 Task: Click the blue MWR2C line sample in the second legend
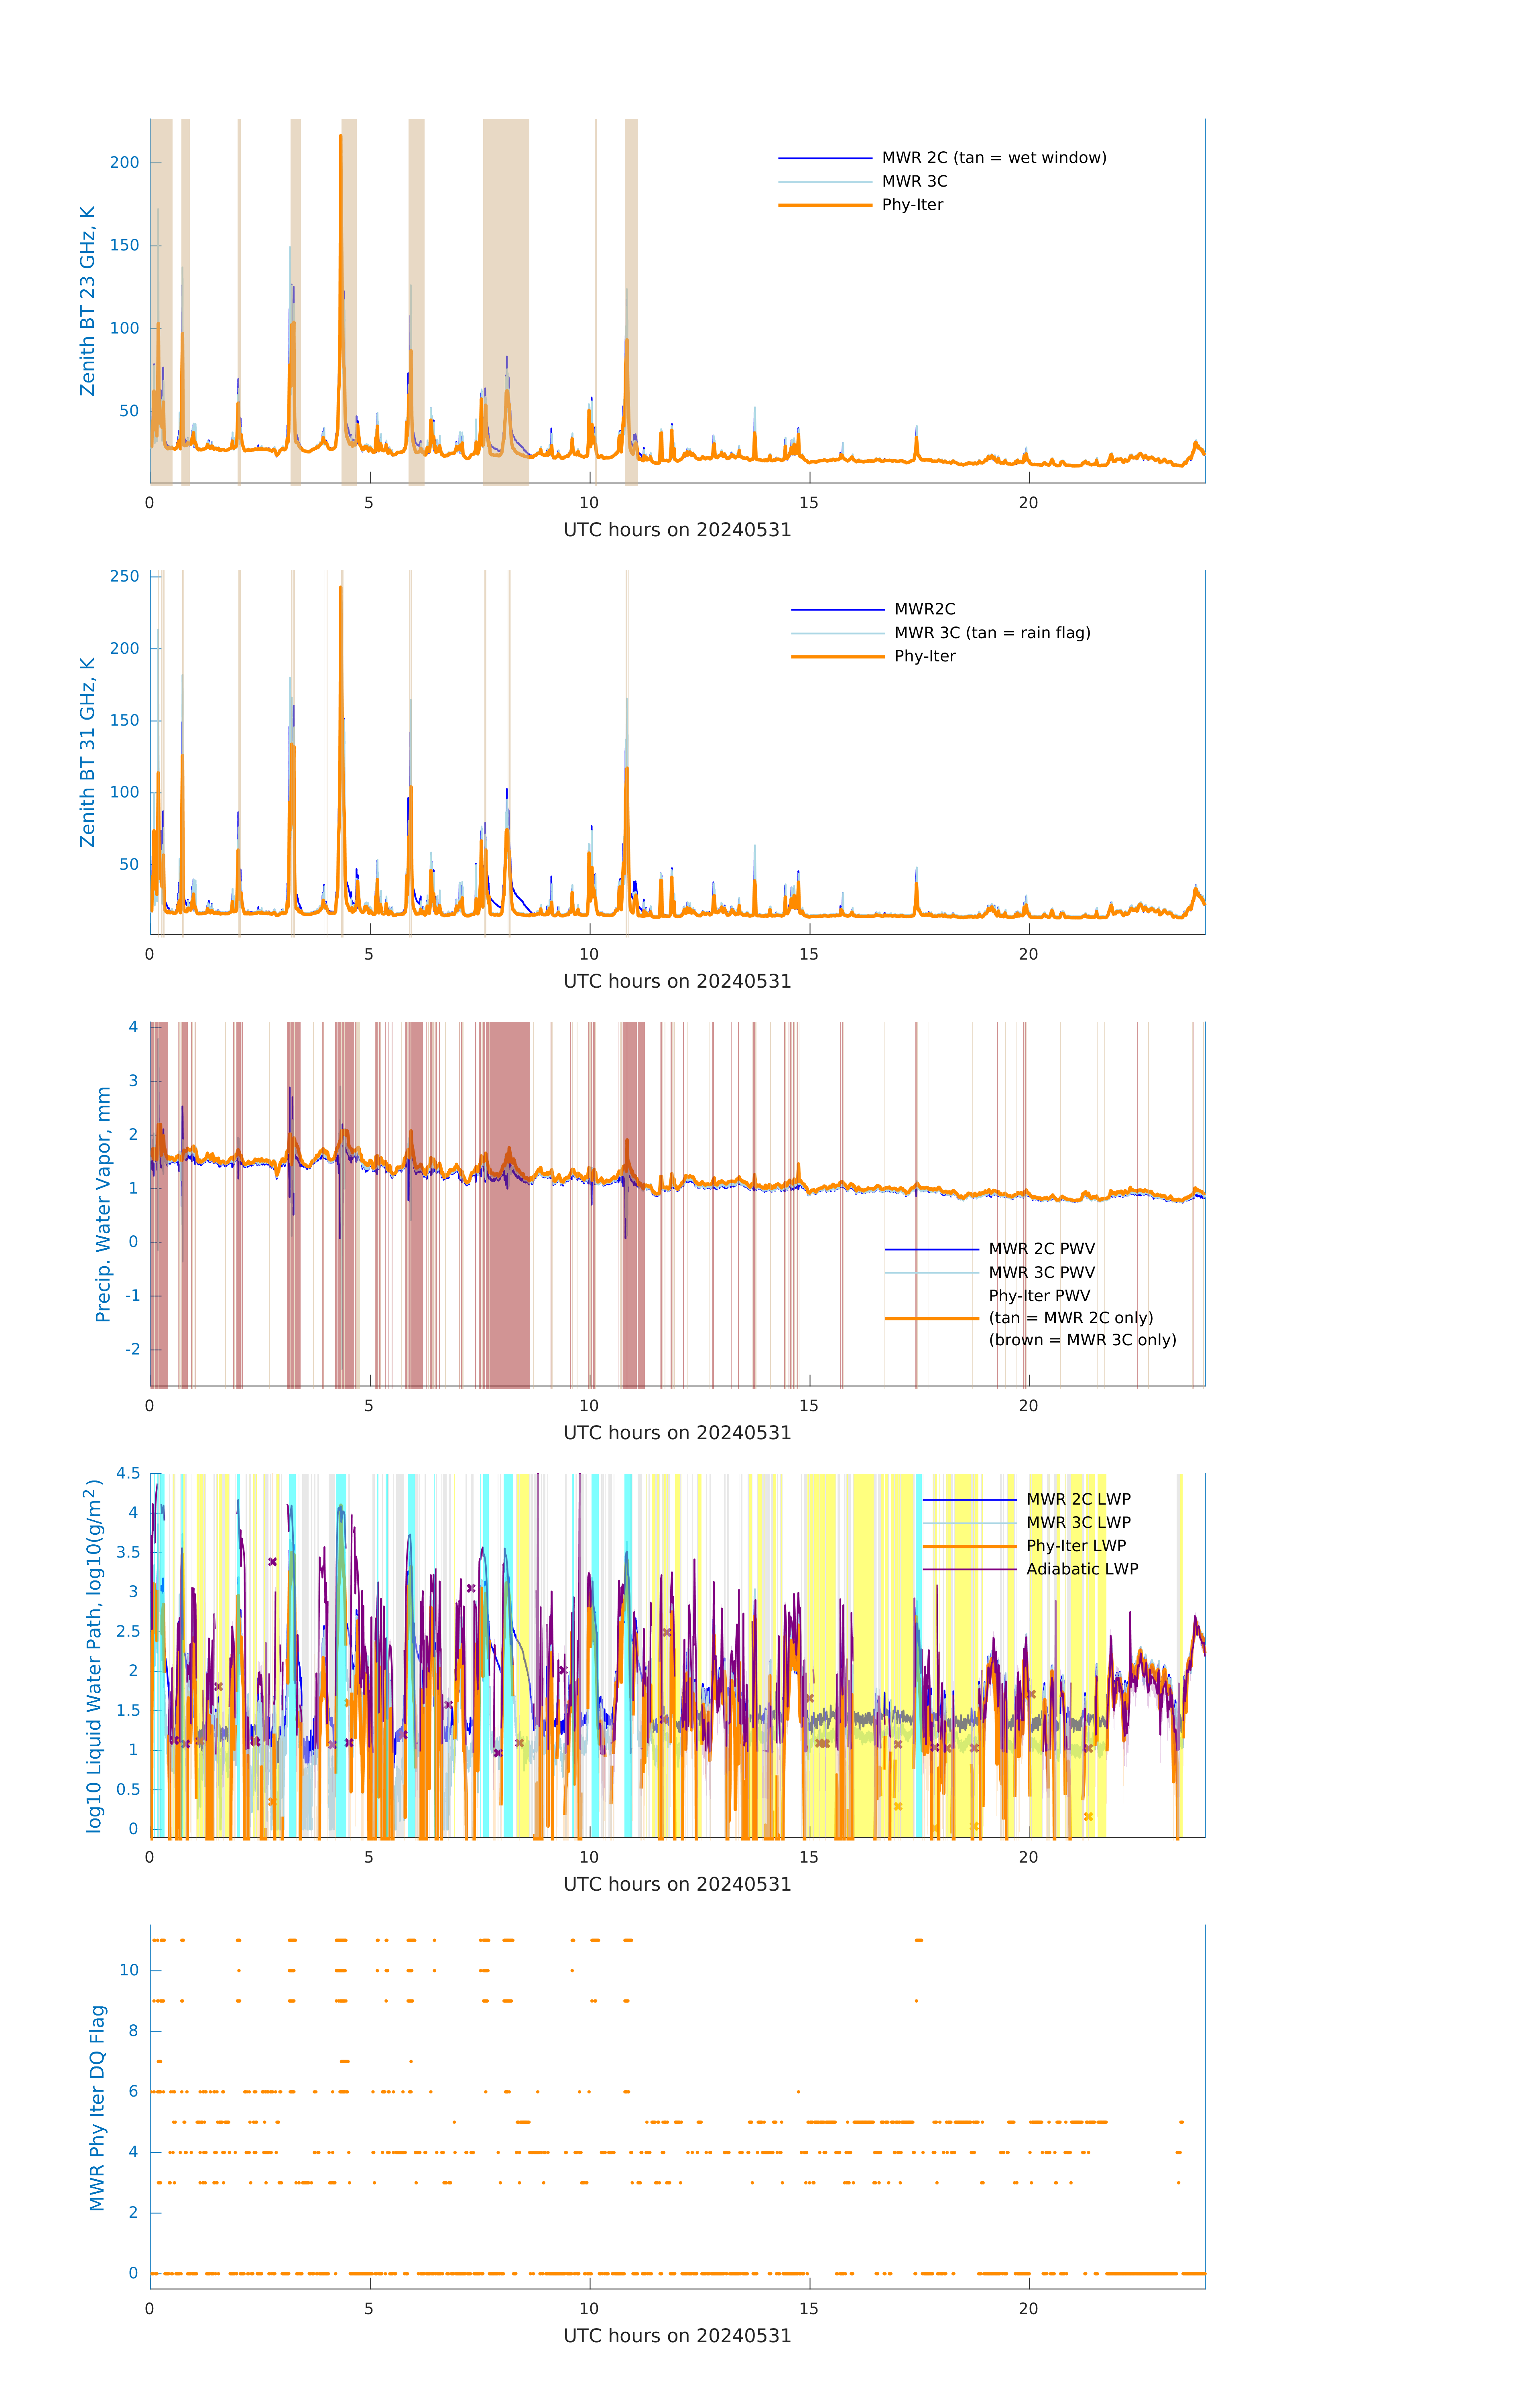(x=837, y=610)
